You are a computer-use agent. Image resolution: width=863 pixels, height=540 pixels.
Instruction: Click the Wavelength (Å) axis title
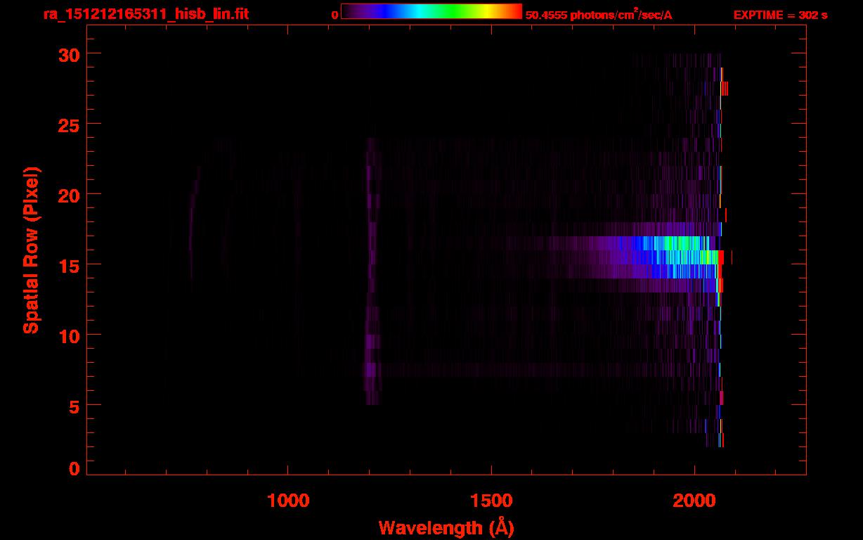pos(446,527)
